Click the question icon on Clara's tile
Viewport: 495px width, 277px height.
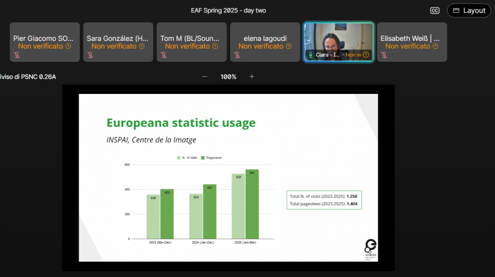click(366, 55)
